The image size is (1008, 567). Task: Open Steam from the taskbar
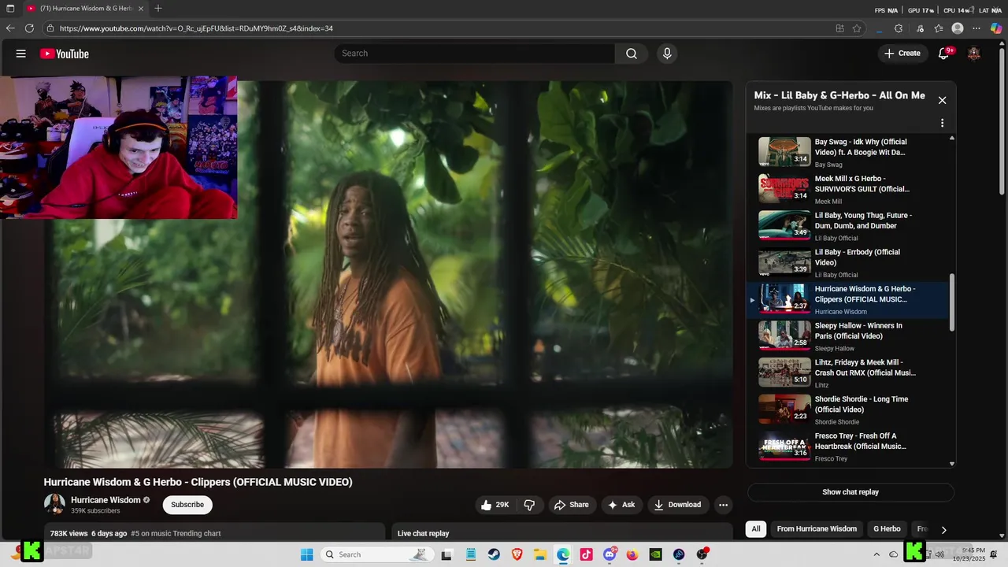[x=493, y=554]
